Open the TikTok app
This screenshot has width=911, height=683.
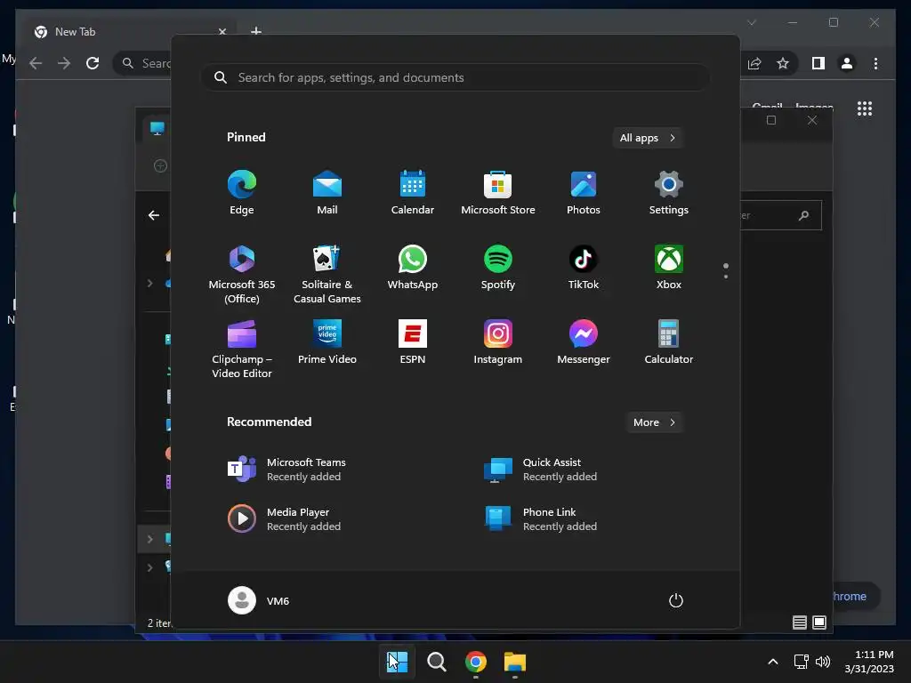[x=584, y=268]
